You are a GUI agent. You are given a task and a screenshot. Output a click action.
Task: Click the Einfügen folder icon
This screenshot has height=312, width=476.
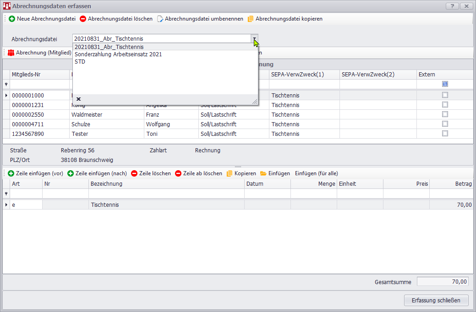coord(263,173)
